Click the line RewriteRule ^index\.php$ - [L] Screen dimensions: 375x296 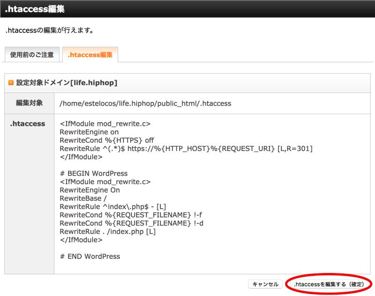click(x=112, y=207)
